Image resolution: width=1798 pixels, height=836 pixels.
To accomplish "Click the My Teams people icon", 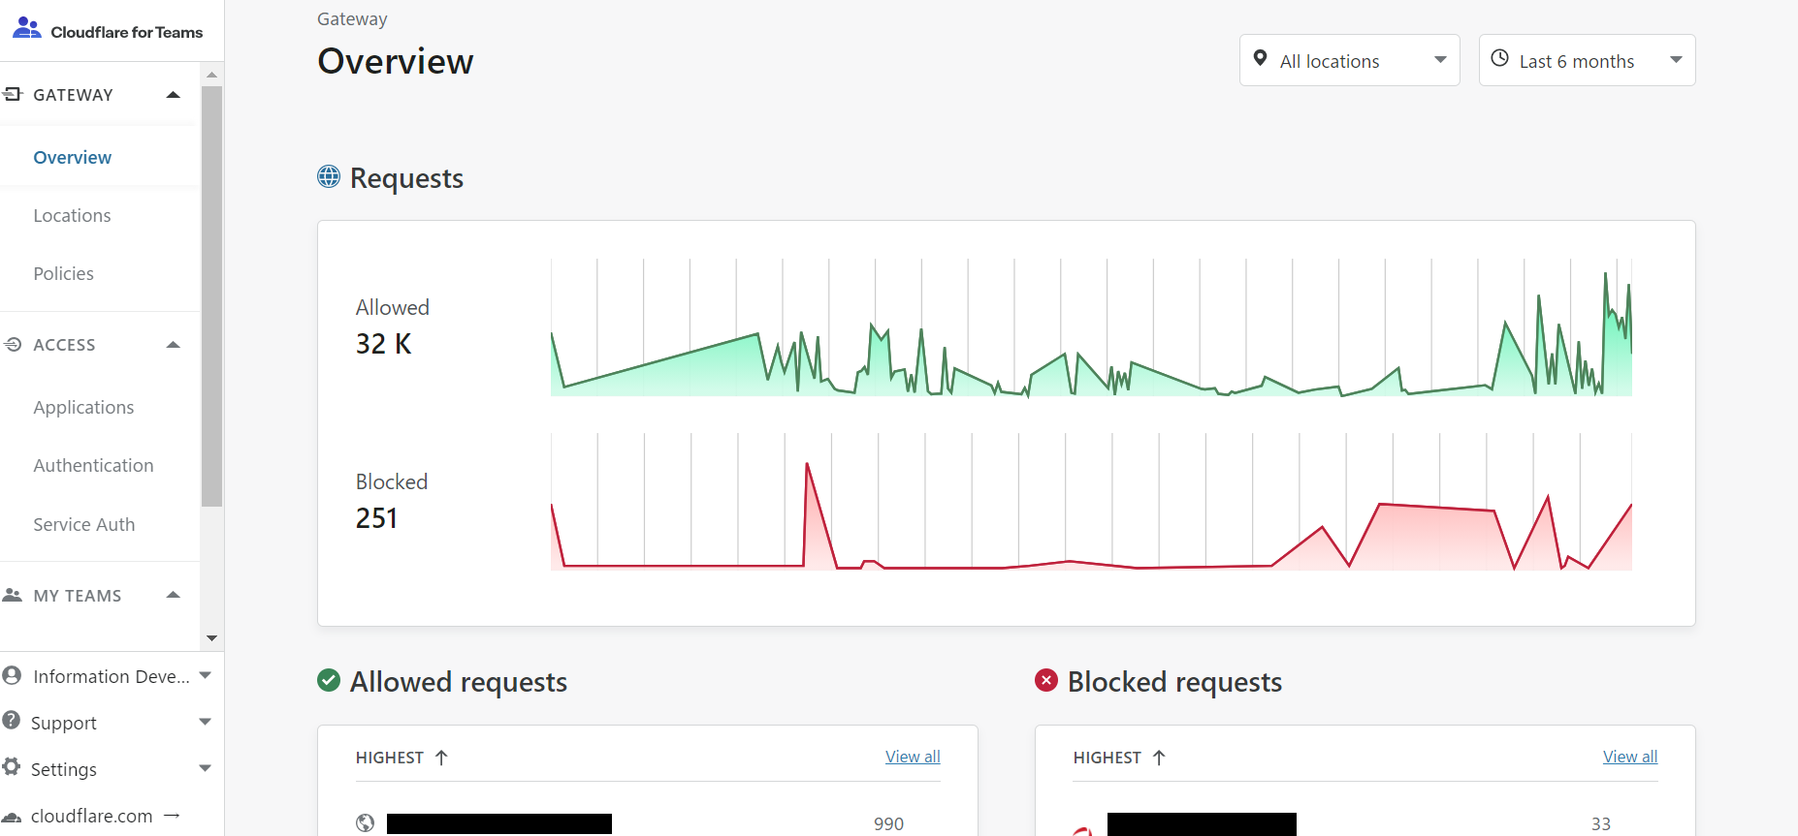I will 13,595.
